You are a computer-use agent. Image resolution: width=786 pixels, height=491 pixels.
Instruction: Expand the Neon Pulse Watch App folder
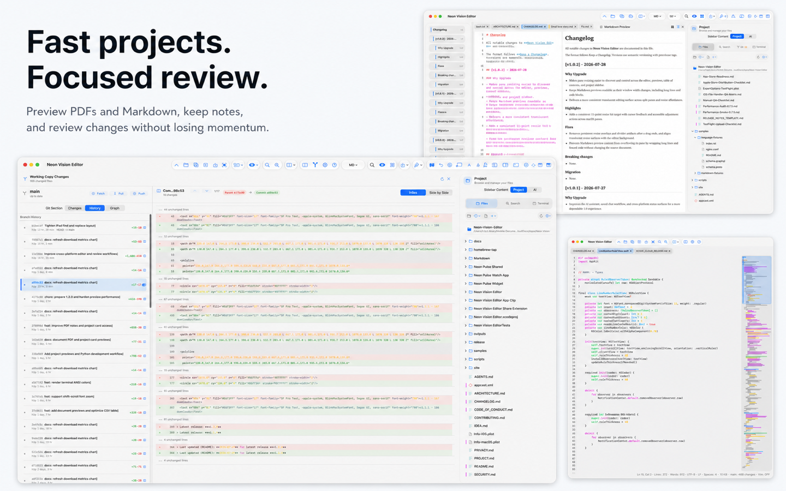466,275
